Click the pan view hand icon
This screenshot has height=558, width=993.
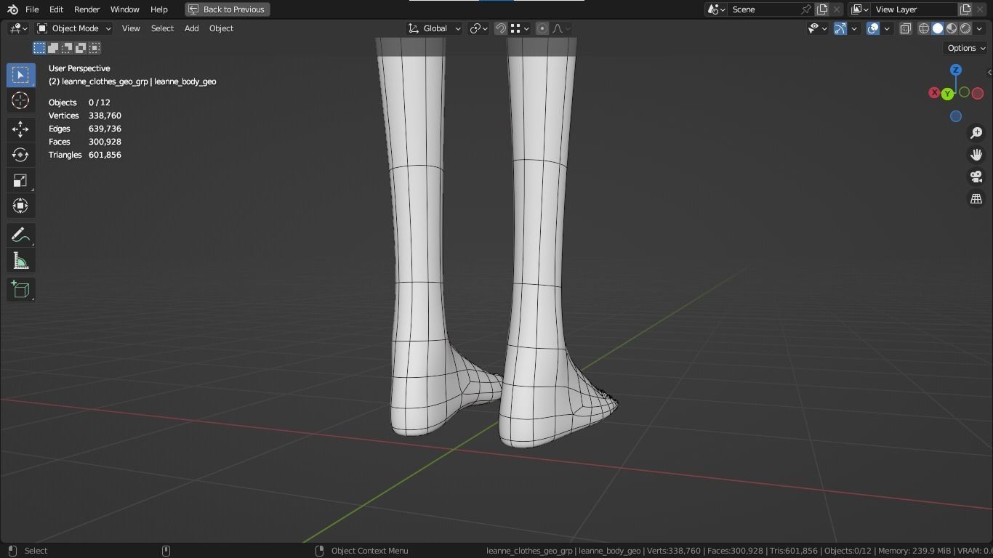coord(976,155)
